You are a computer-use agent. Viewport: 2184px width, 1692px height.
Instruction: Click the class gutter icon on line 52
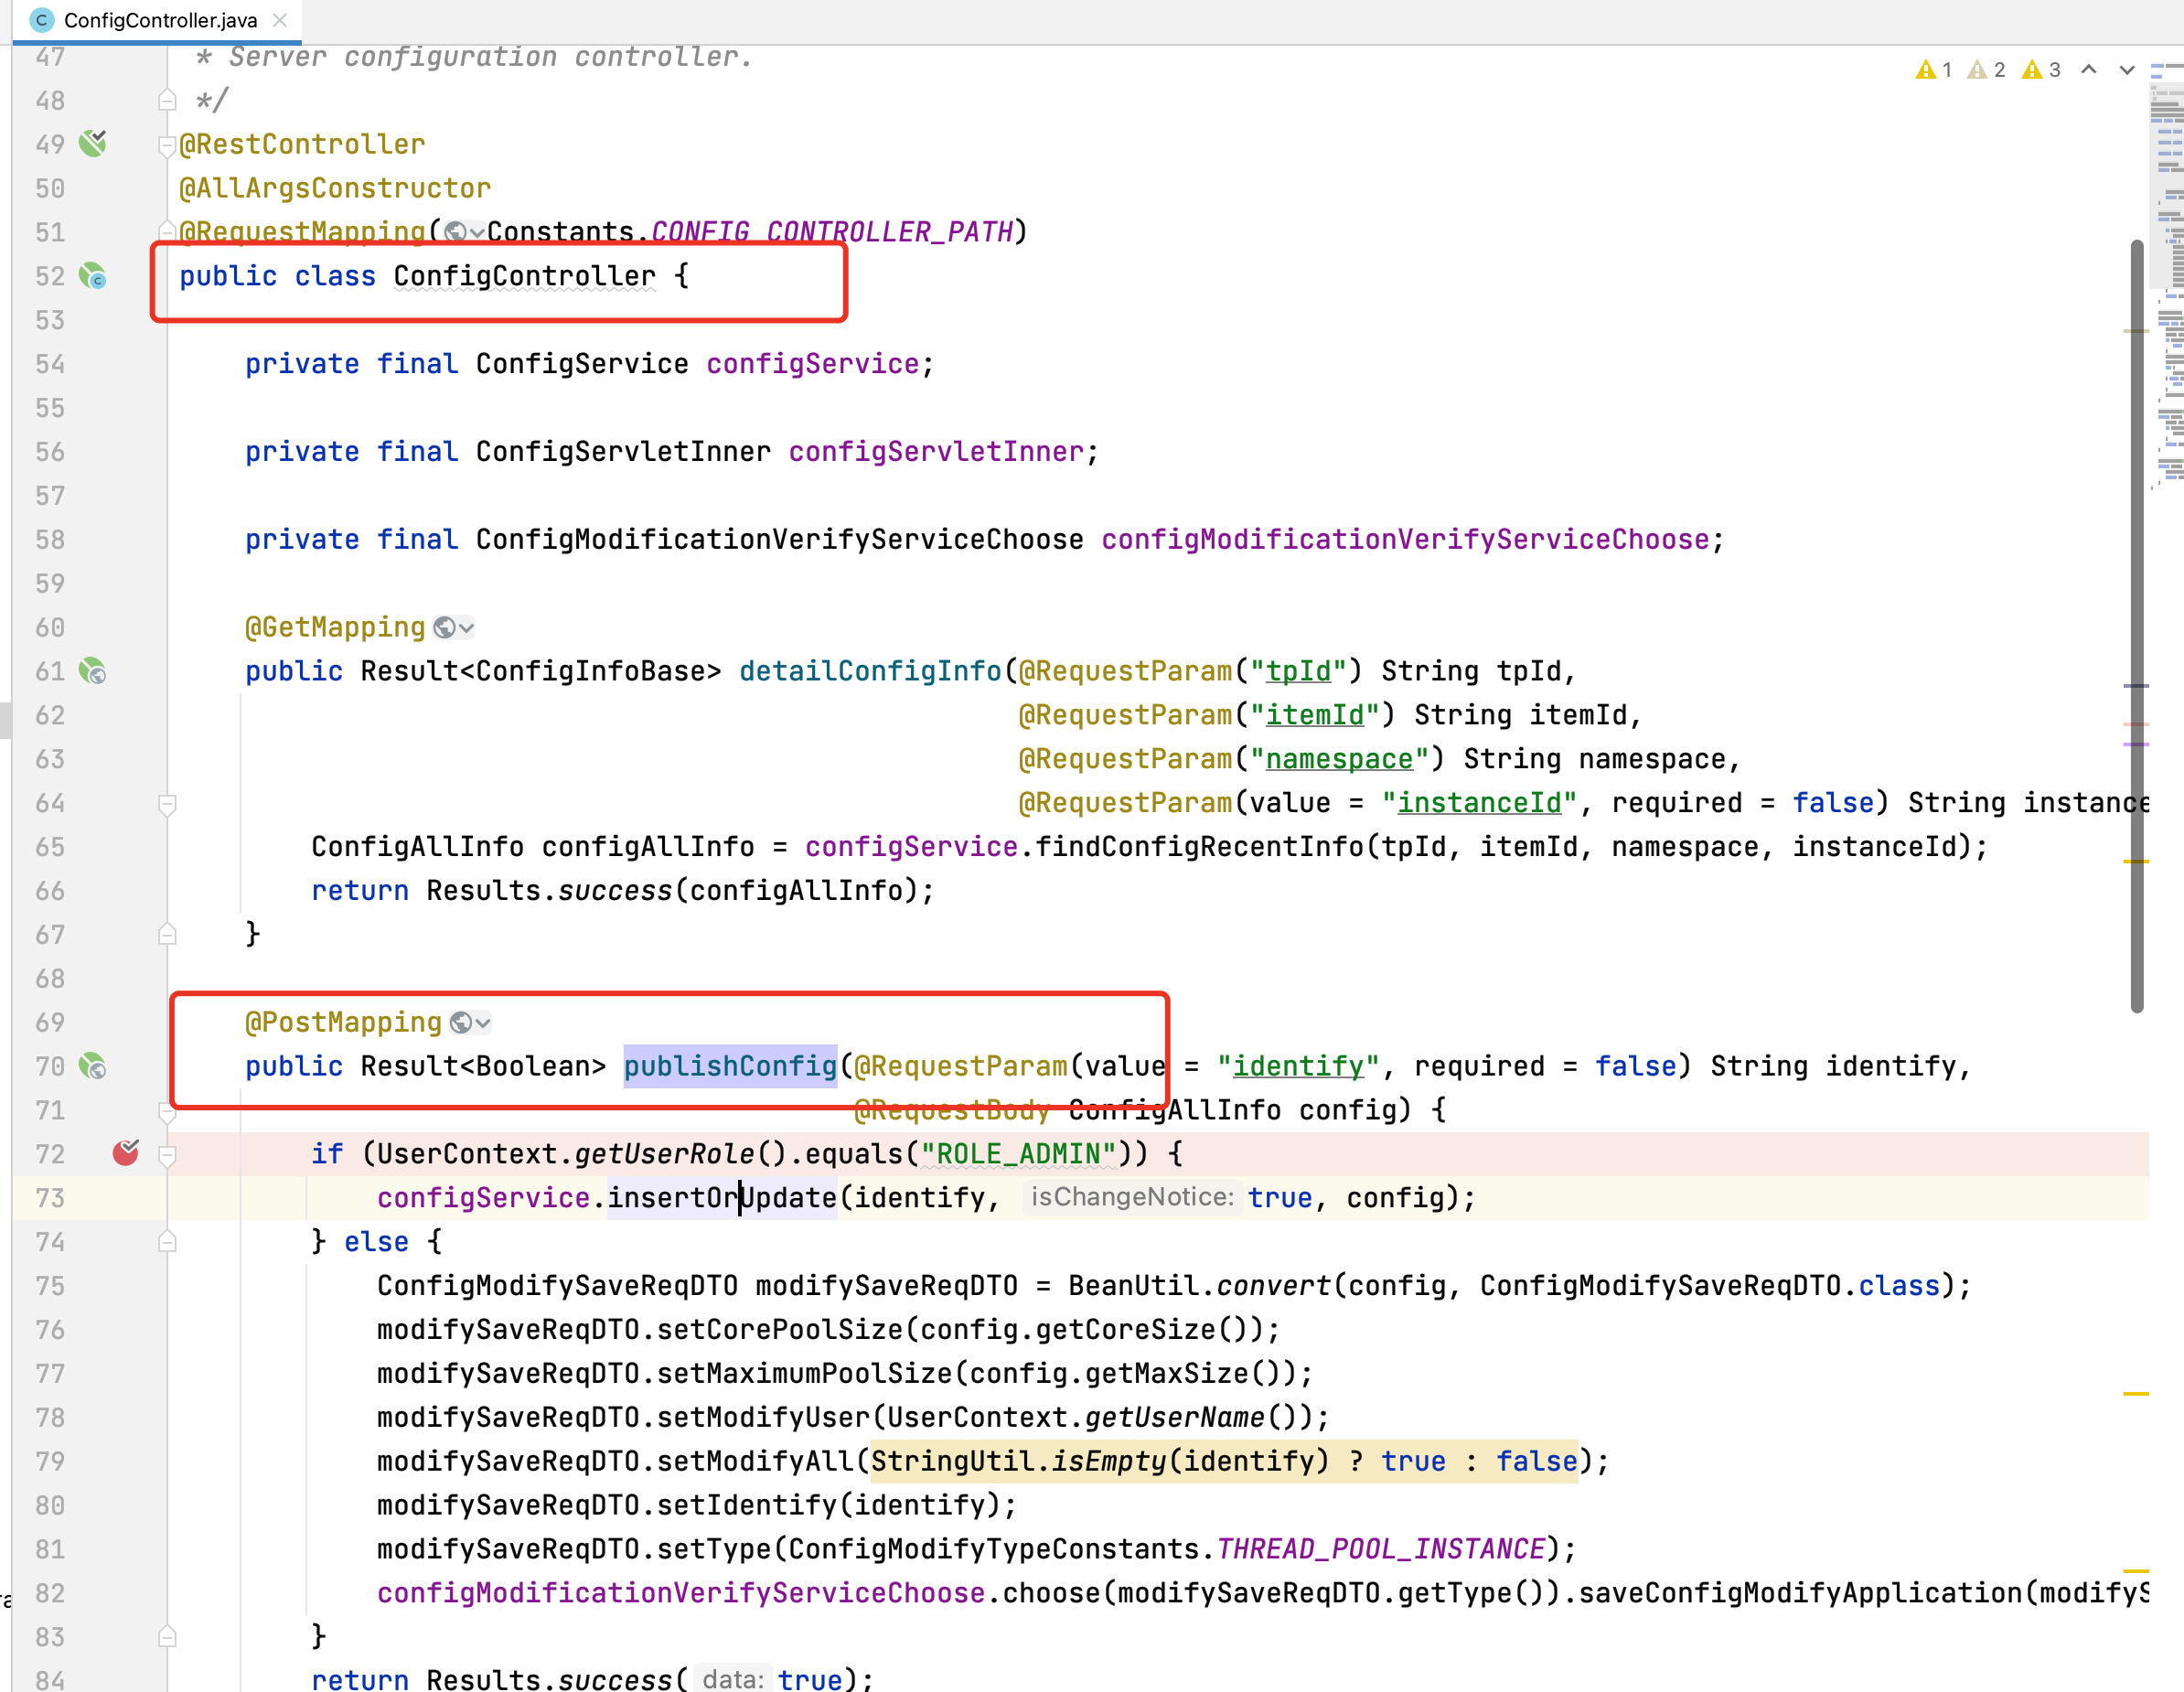click(x=93, y=276)
